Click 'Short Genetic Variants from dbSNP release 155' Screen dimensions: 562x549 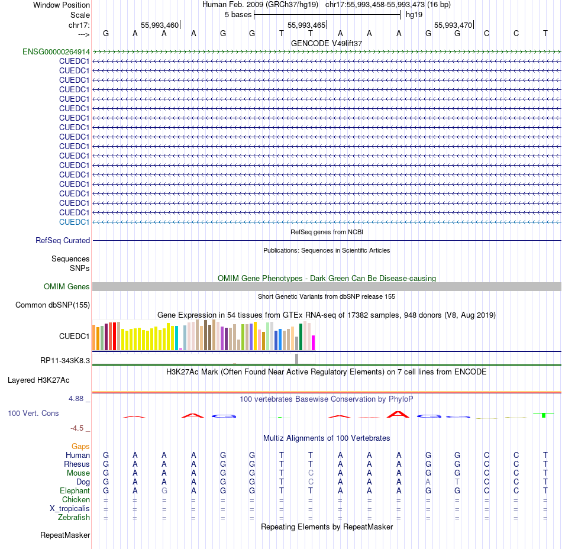(327, 296)
